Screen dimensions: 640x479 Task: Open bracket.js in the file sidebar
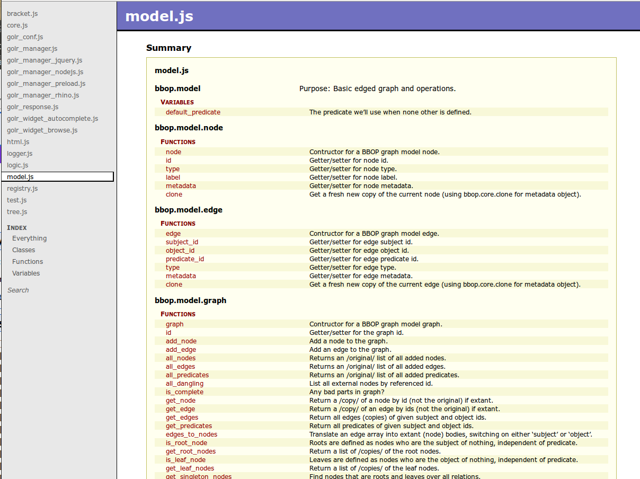[x=22, y=14]
